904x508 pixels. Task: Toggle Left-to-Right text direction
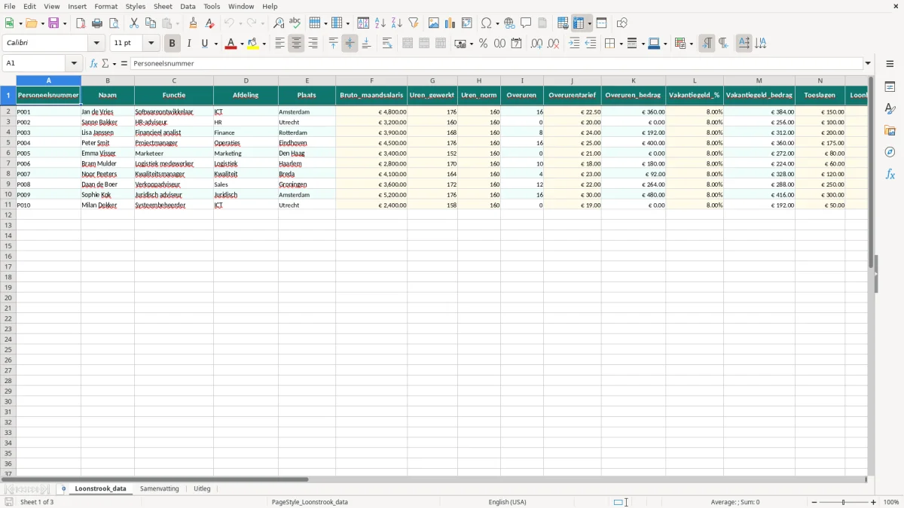tap(707, 44)
